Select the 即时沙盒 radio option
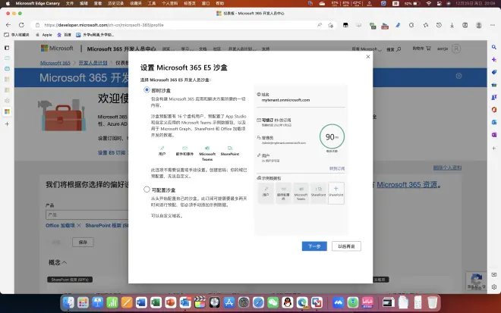Screen dimensions: 501x313 147,90
